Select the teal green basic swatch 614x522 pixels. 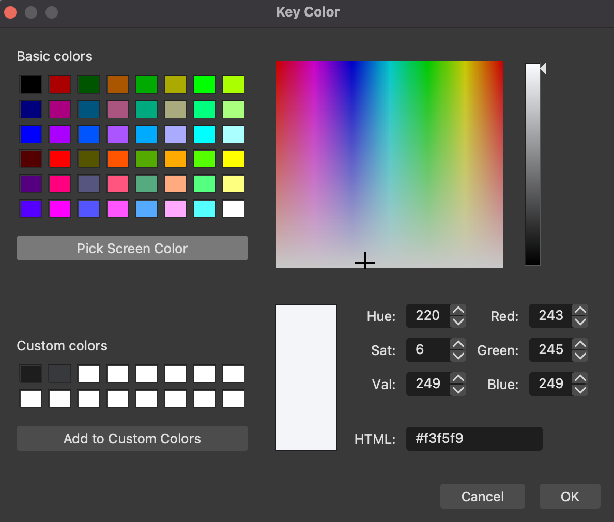tap(147, 109)
